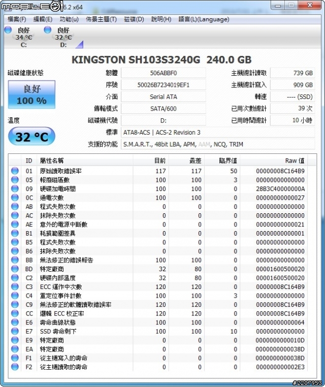Click the status orb for attribute CC
Viewport: 325px width, 387px height.
tap(15, 313)
